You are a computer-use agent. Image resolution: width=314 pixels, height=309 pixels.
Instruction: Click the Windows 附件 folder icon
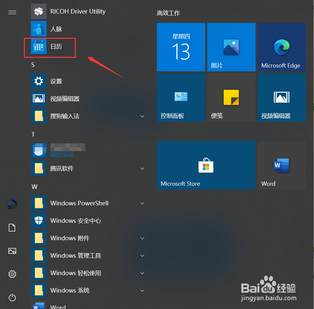point(39,238)
